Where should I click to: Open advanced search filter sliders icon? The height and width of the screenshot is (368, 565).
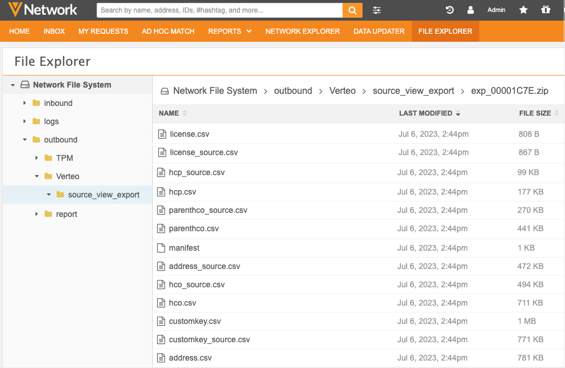377,10
